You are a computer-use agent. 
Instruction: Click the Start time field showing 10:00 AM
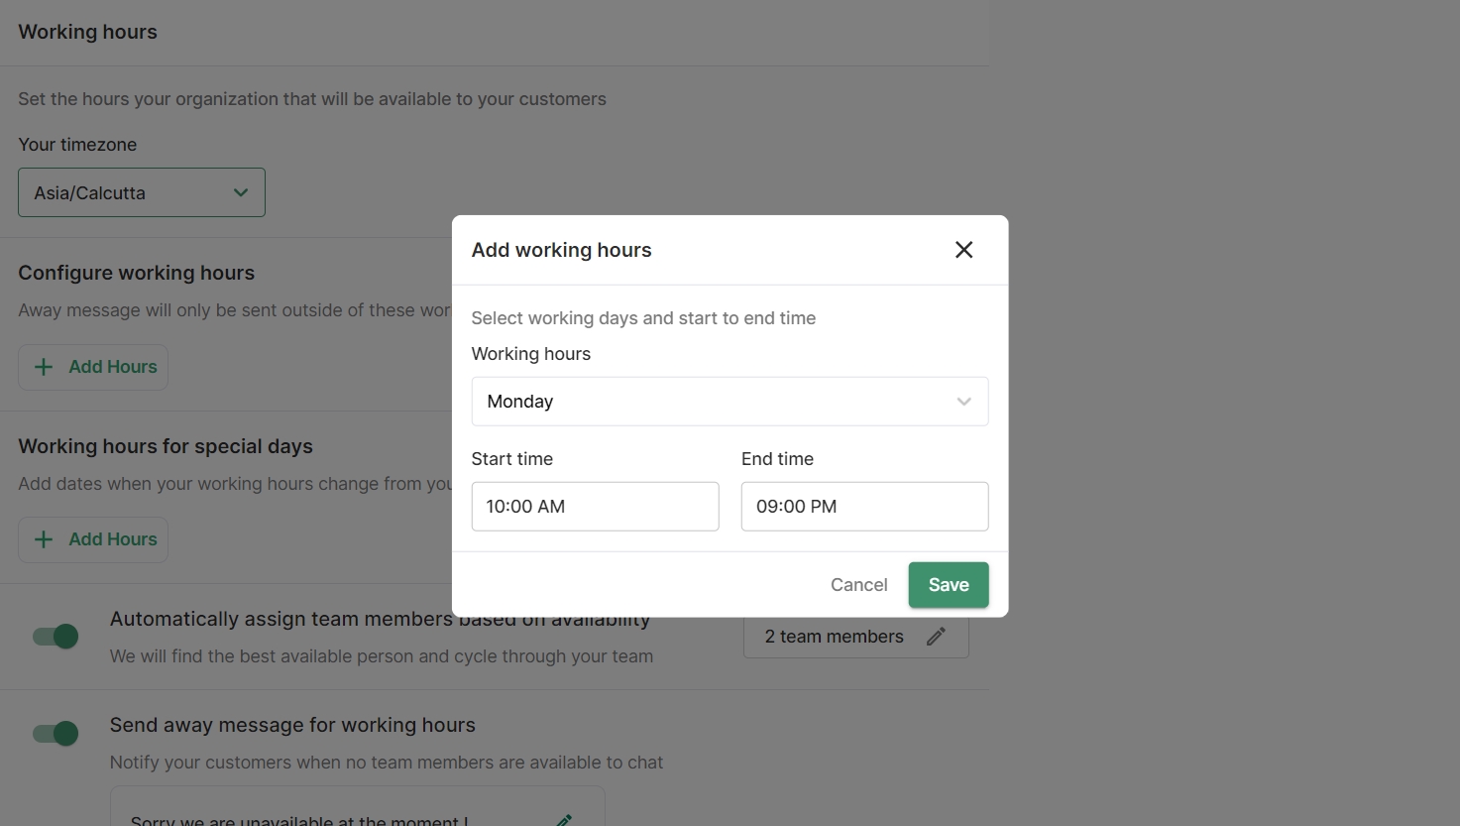595,507
